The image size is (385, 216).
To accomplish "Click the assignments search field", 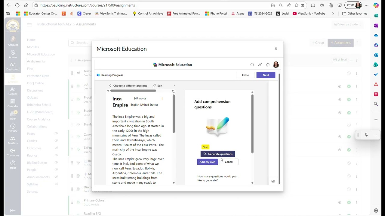I will coord(93,43).
